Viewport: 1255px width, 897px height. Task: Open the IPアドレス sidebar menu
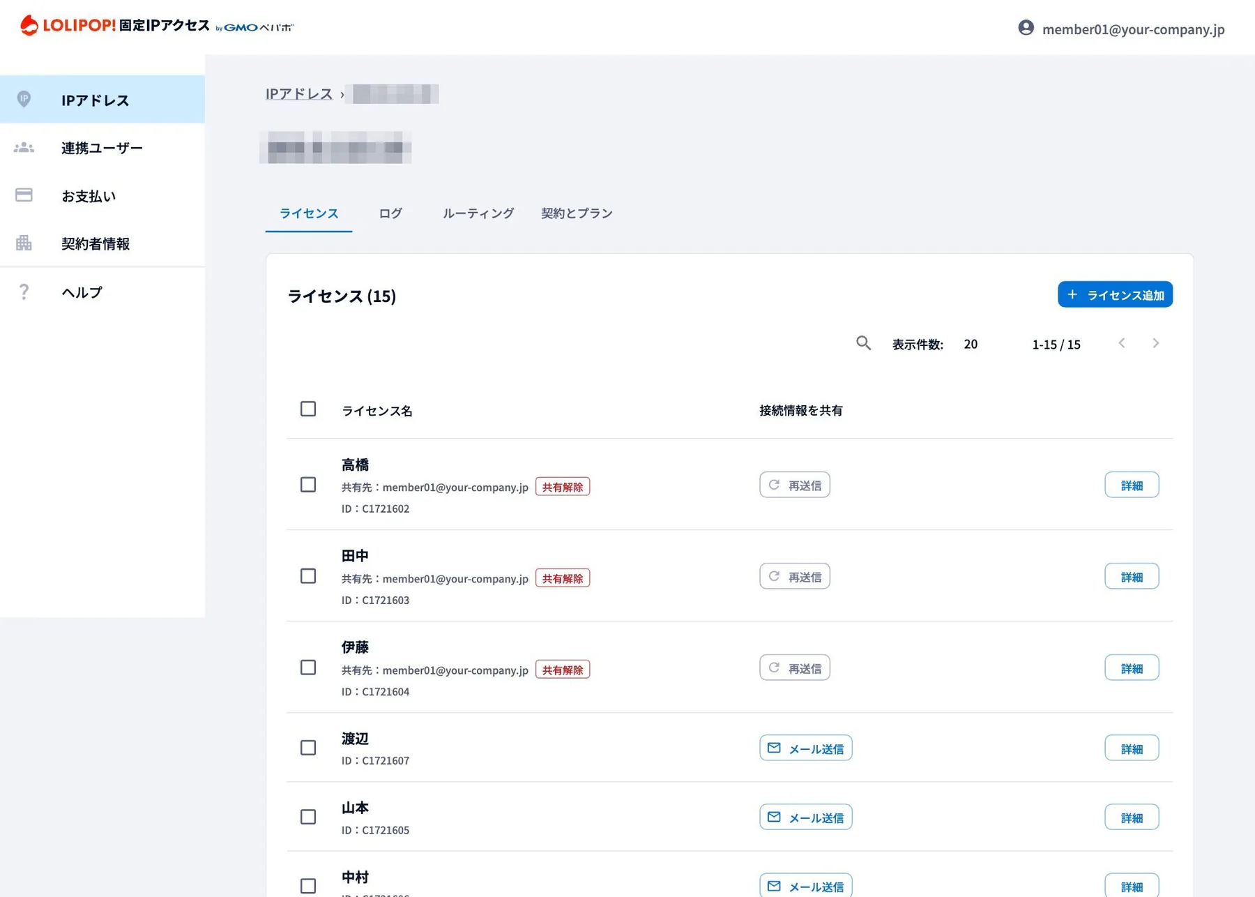[x=102, y=99]
